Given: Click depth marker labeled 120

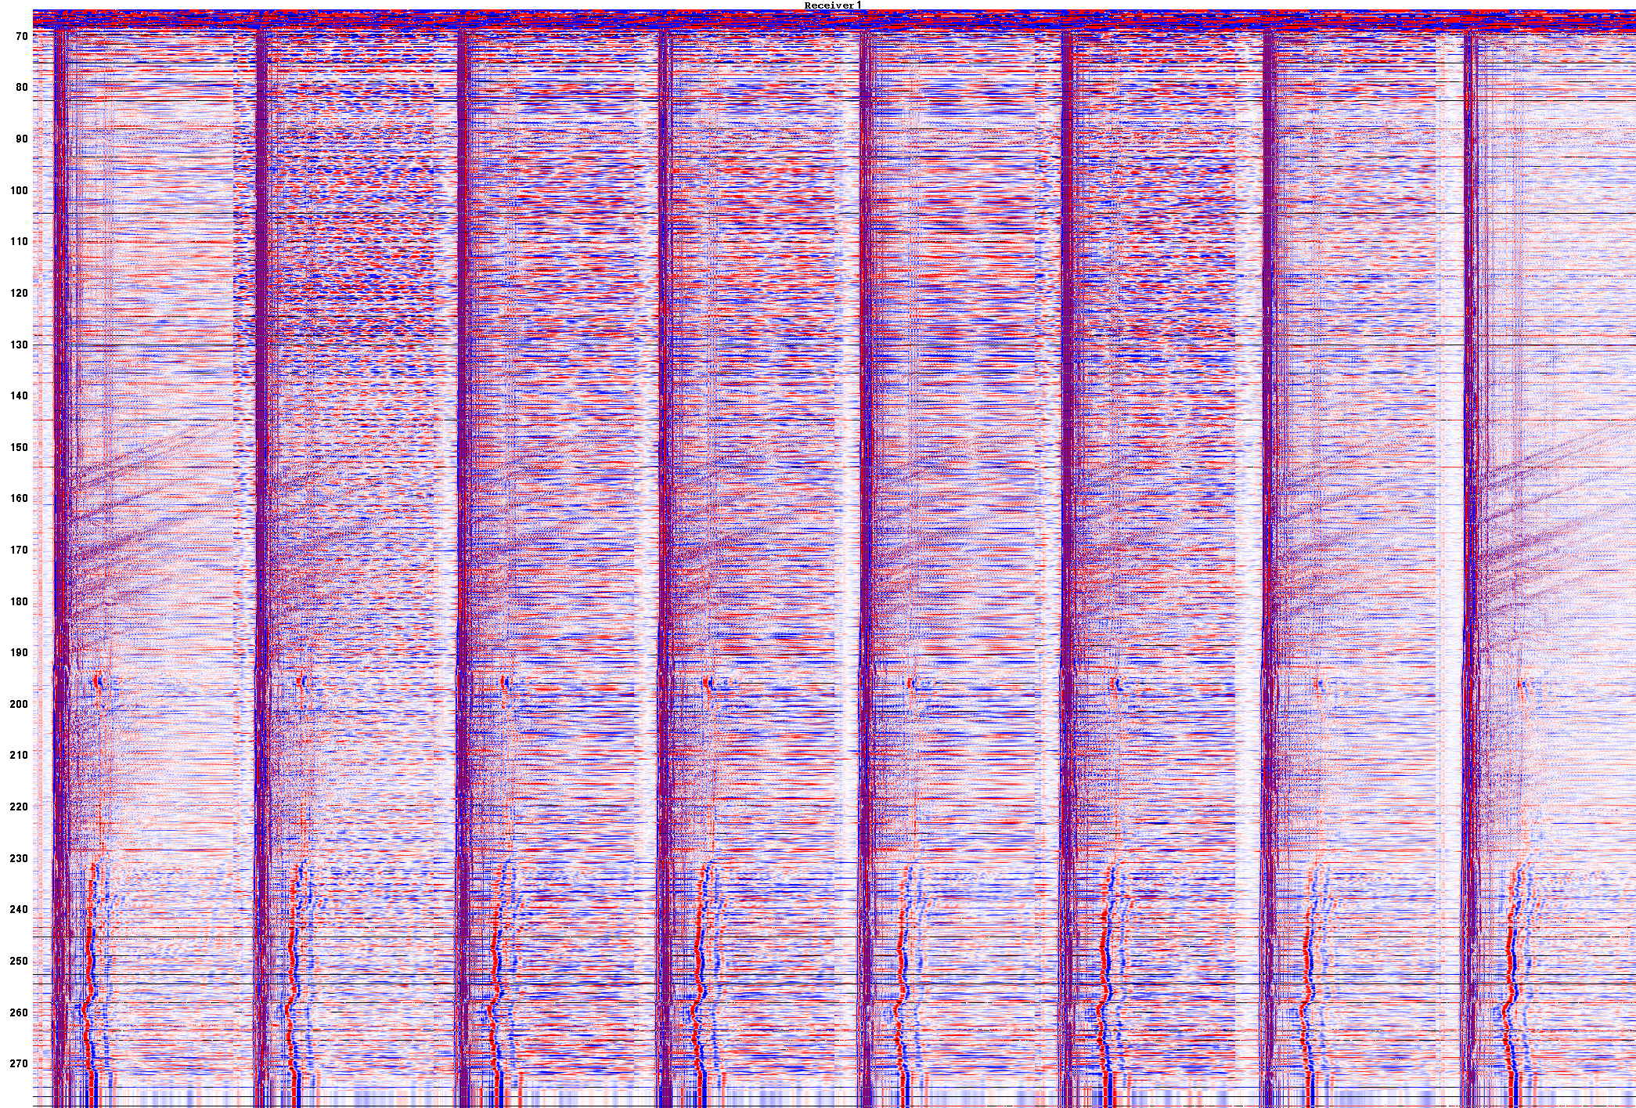Looking at the screenshot, I should tap(18, 294).
